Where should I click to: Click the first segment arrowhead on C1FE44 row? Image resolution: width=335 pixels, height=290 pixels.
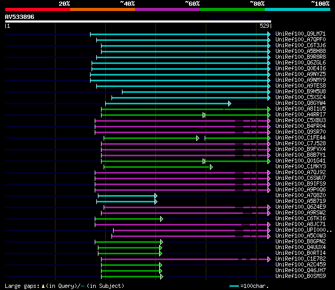point(198,138)
